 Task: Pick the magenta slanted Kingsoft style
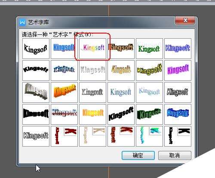[178, 71]
